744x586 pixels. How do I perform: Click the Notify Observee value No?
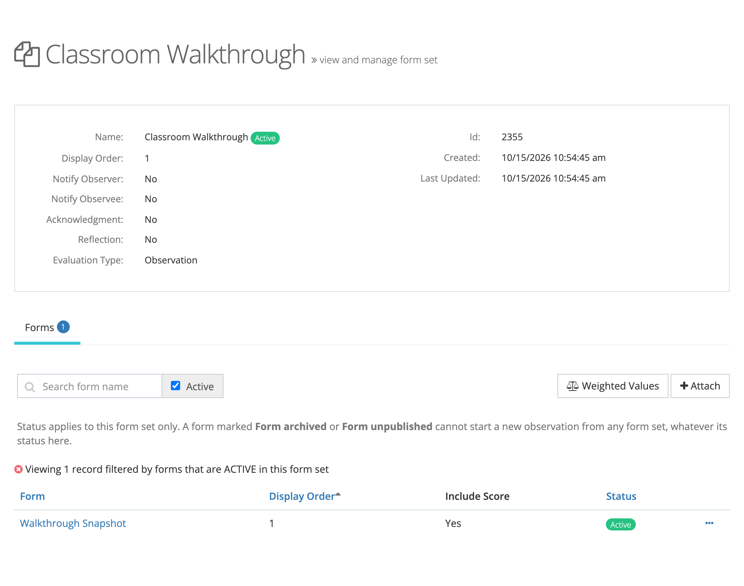coord(151,199)
